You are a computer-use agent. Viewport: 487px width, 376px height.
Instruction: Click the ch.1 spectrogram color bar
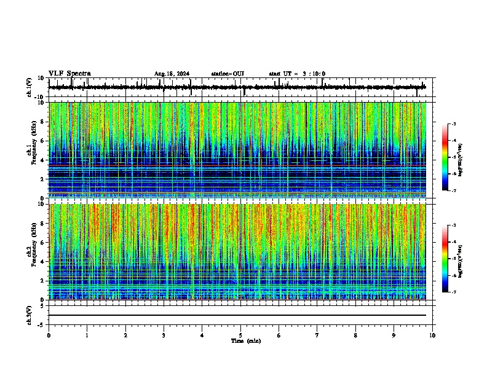pos(445,157)
